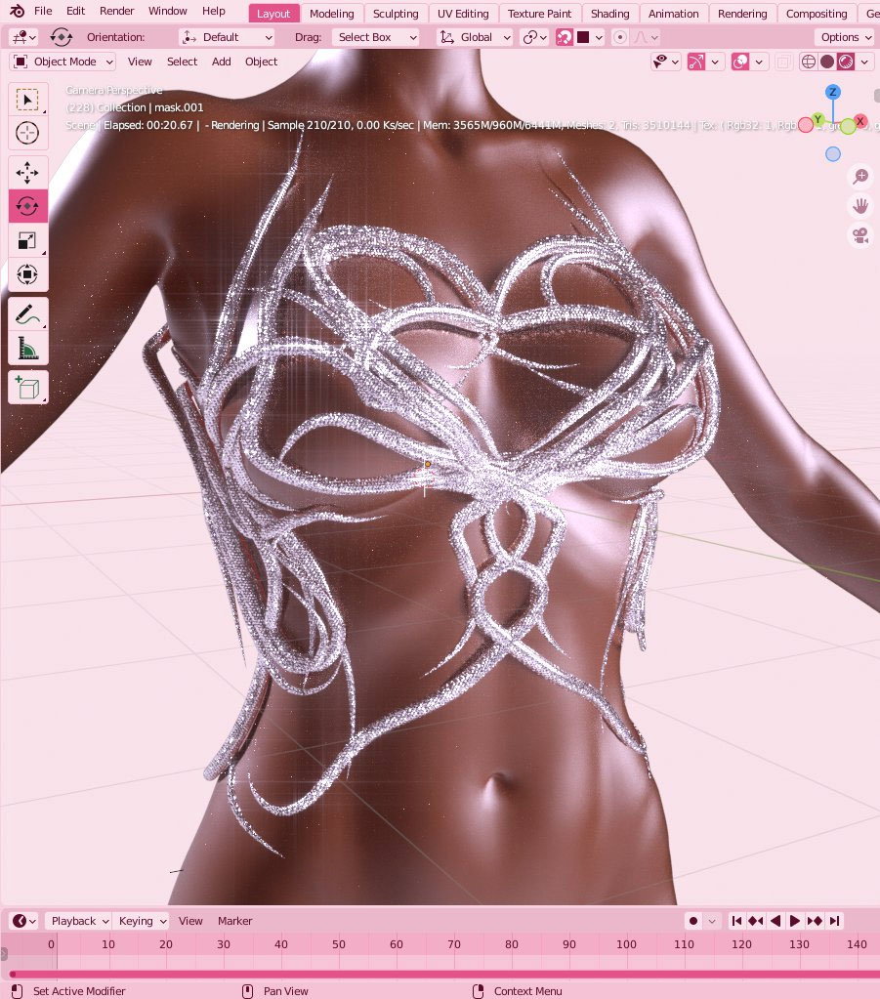This screenshot has width=880, height=999.
Task: Expand the overlays options dropdown arrow
Action: 759,62
